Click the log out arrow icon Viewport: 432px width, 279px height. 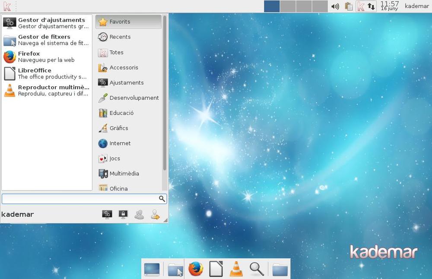(x=156, y=214)
